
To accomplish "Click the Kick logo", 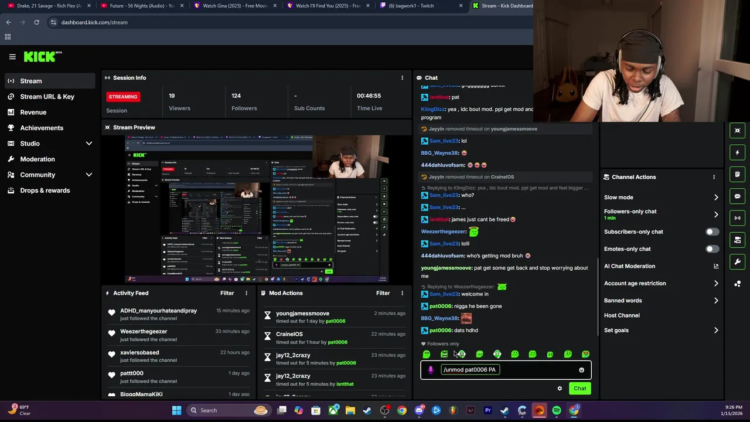I will tap(43, 57).
